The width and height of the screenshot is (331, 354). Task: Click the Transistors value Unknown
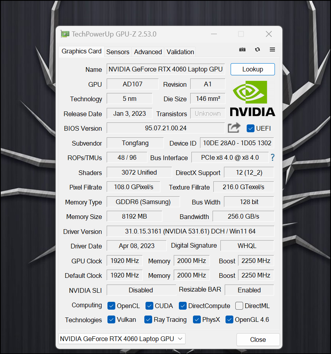[x=207, y=113]
